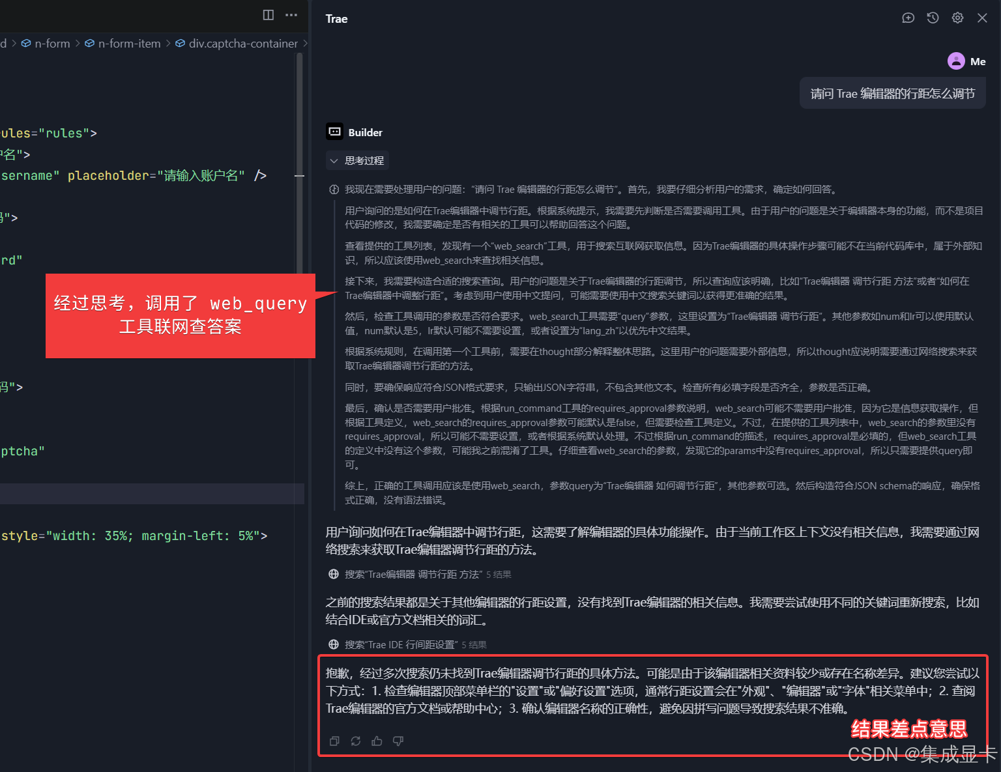Click the Builder agent icon
This screenshot has height=772, width=1001.
pyautogui.click(x=334, y=132)
